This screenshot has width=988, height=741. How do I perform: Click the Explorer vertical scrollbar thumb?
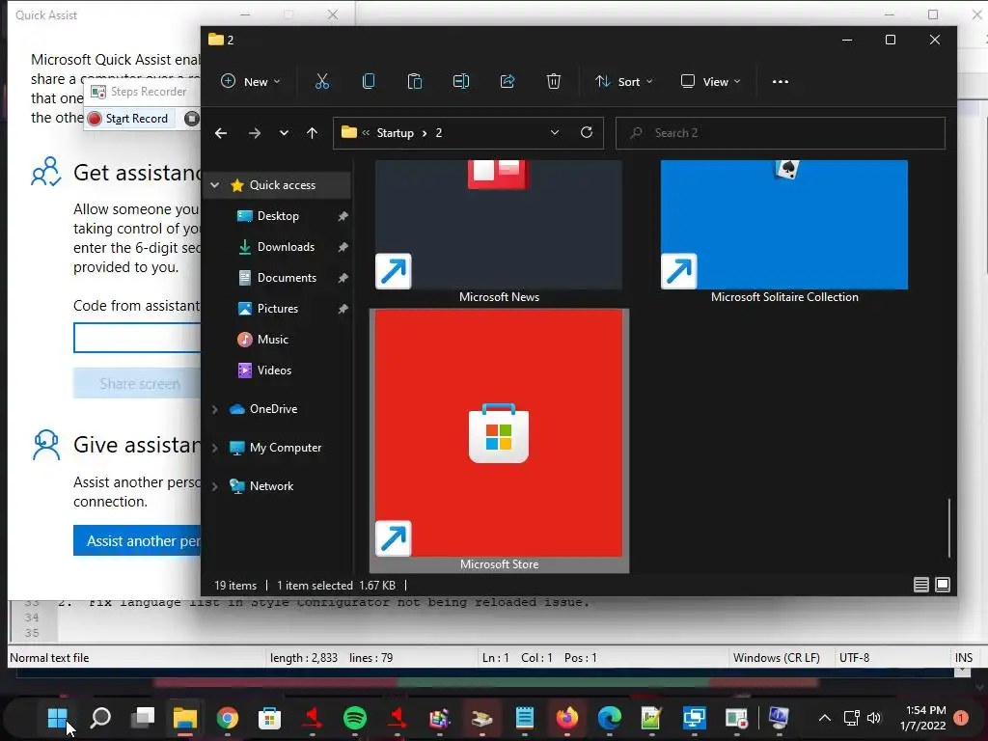pos(949,528)
